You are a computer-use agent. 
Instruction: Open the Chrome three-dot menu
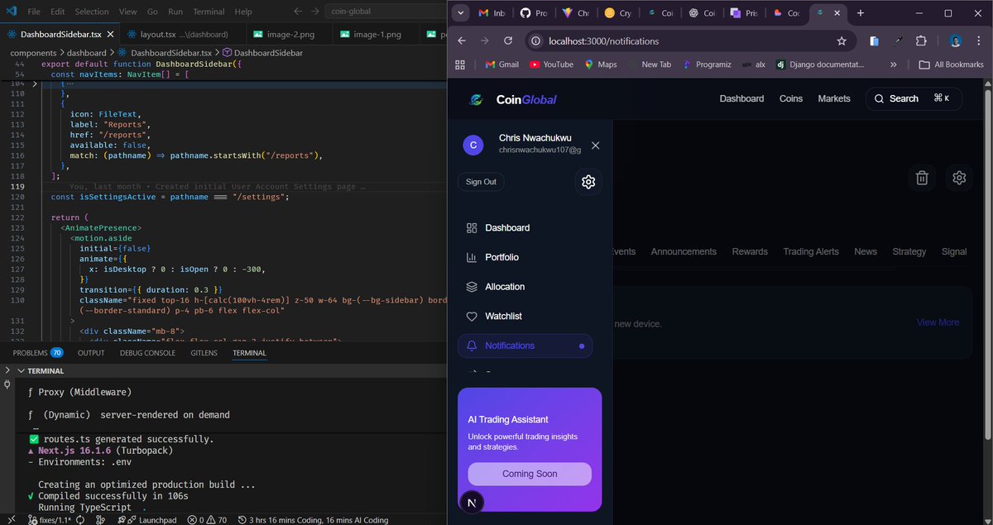[x=980, y=41]
